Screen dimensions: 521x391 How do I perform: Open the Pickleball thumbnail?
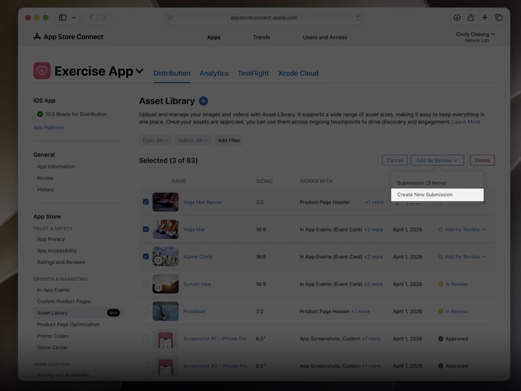(x=165, y=311)
